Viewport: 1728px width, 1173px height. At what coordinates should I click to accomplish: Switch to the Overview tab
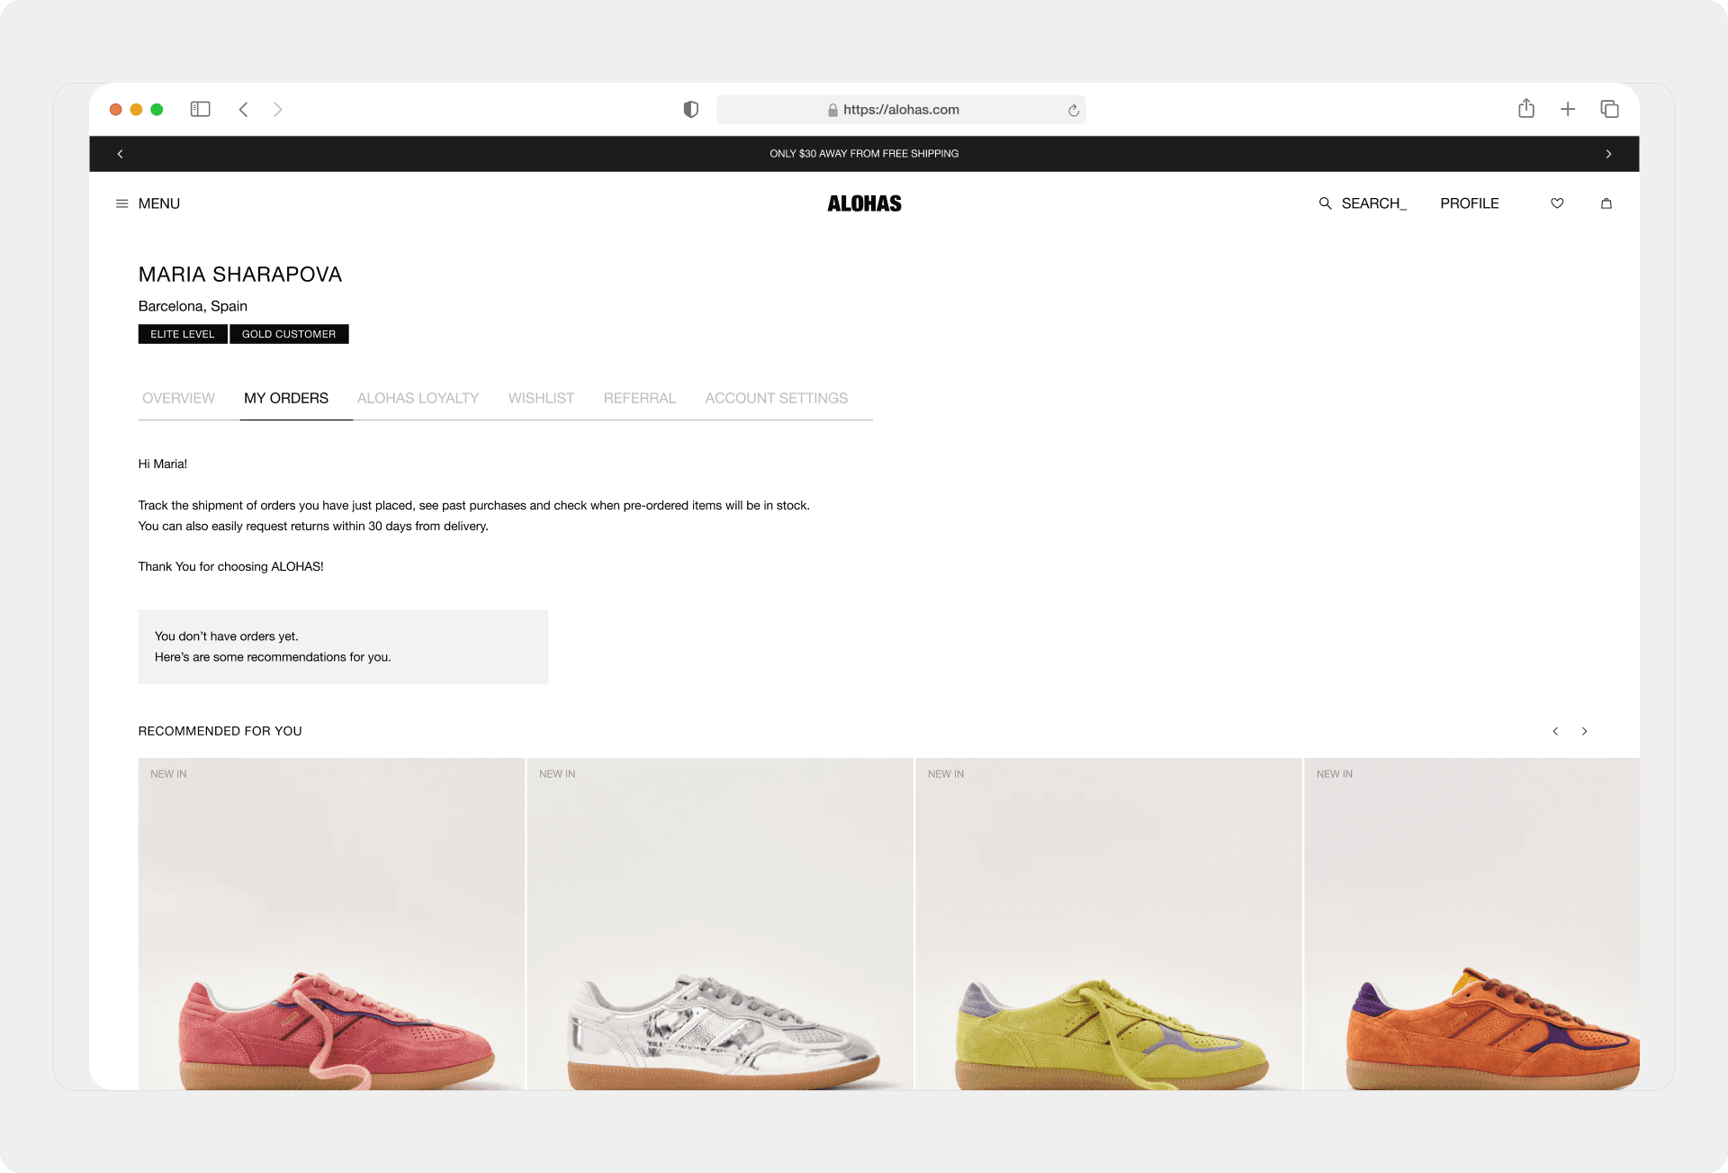(178, 398)
